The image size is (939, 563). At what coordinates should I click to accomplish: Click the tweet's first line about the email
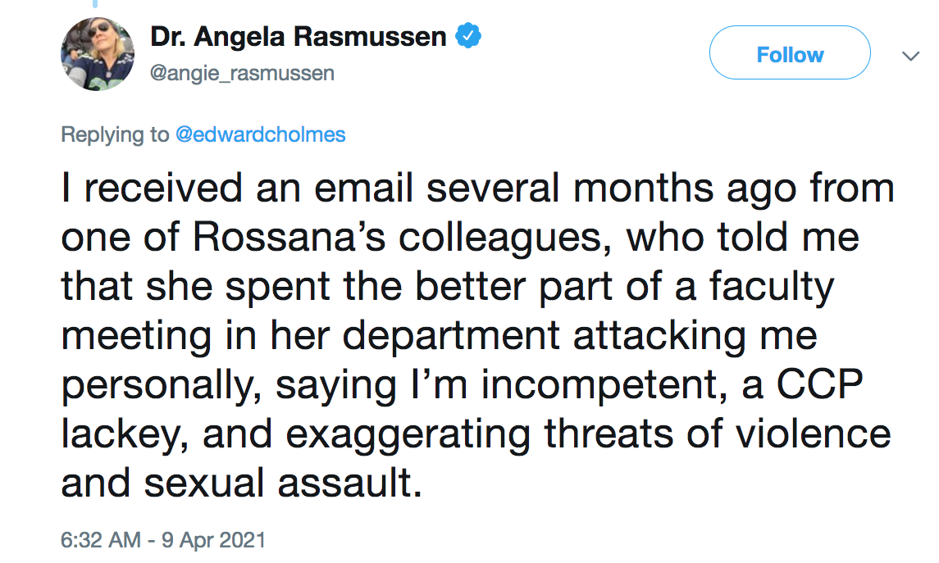point(476,189)
